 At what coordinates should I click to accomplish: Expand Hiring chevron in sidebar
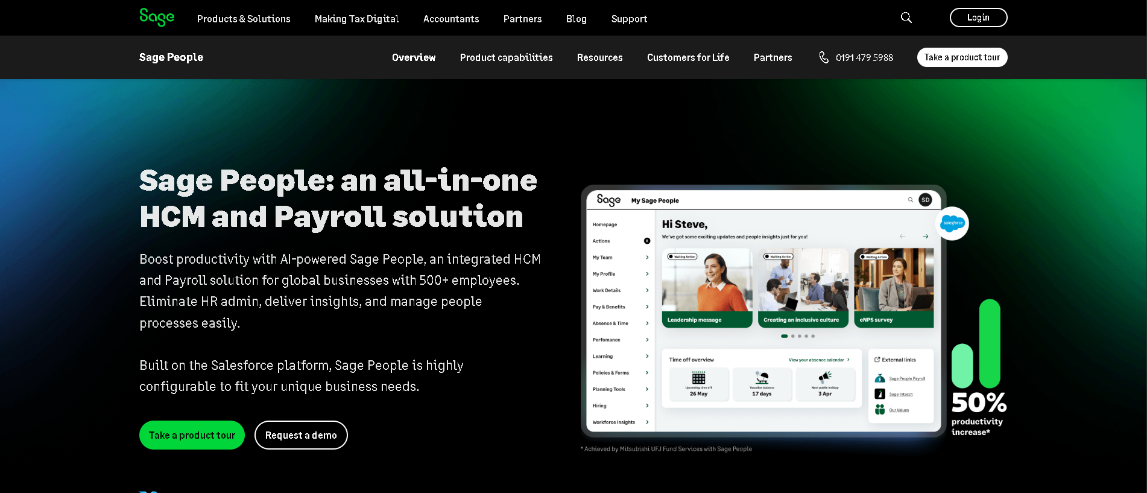(x=647, y=406)
